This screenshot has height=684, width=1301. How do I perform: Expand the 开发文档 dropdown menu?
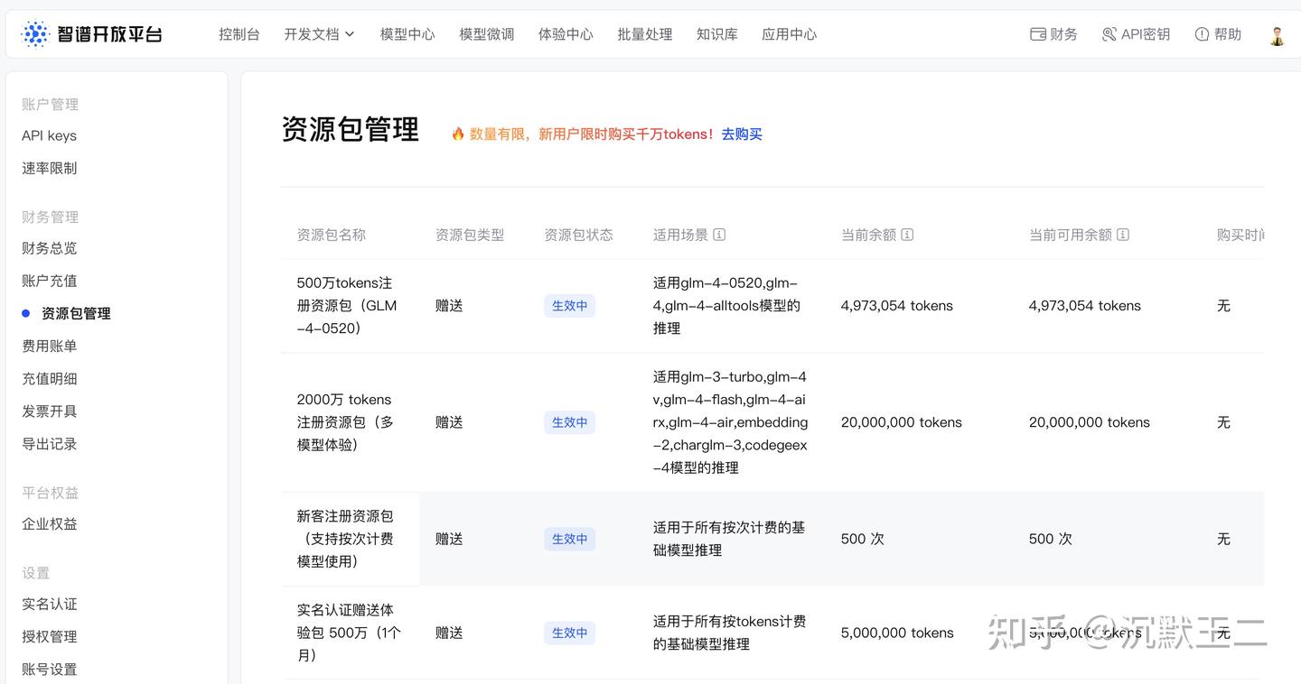coord(320,34)
